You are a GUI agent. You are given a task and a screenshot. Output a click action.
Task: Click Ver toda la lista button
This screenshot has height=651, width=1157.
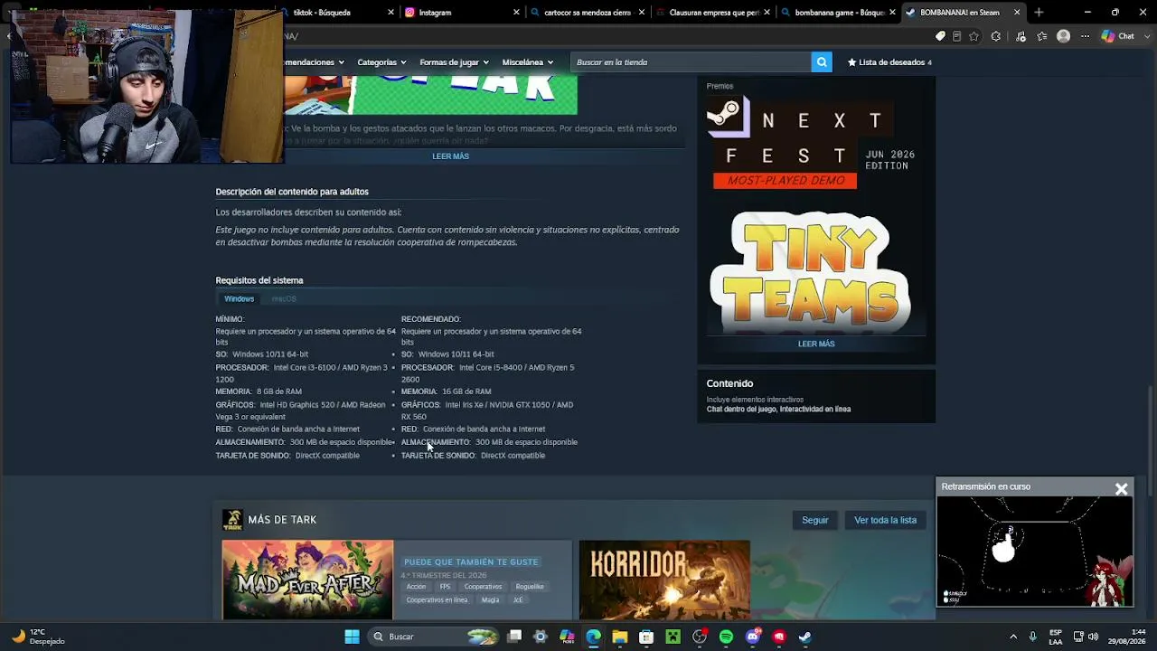click(x=885, y=520)
